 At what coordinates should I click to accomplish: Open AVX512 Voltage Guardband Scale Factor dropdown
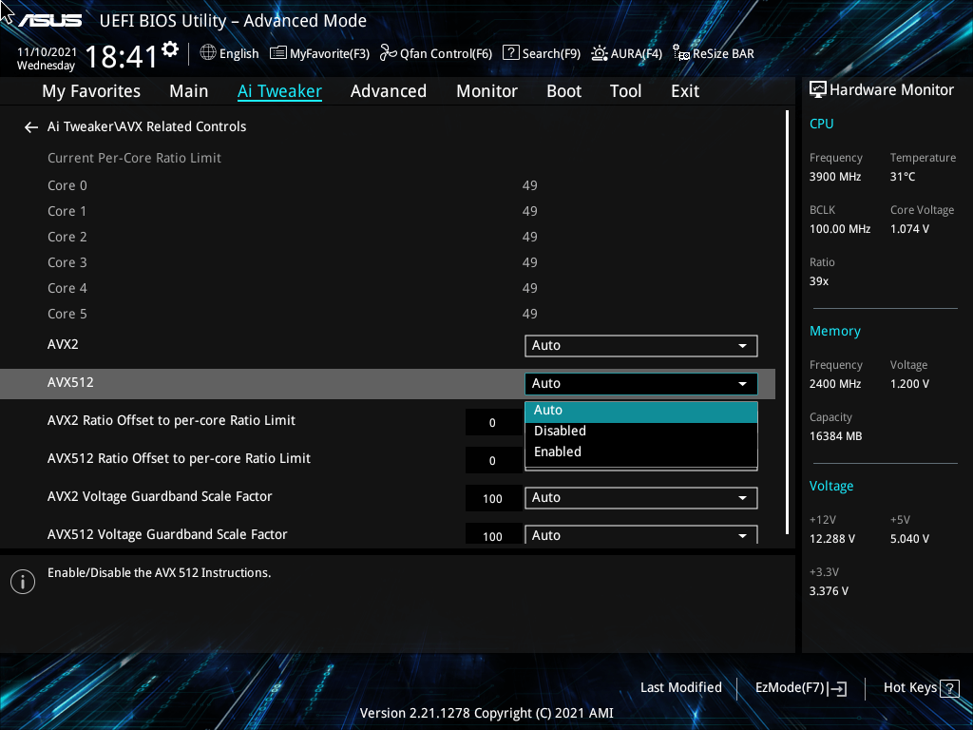click(641, 535)
